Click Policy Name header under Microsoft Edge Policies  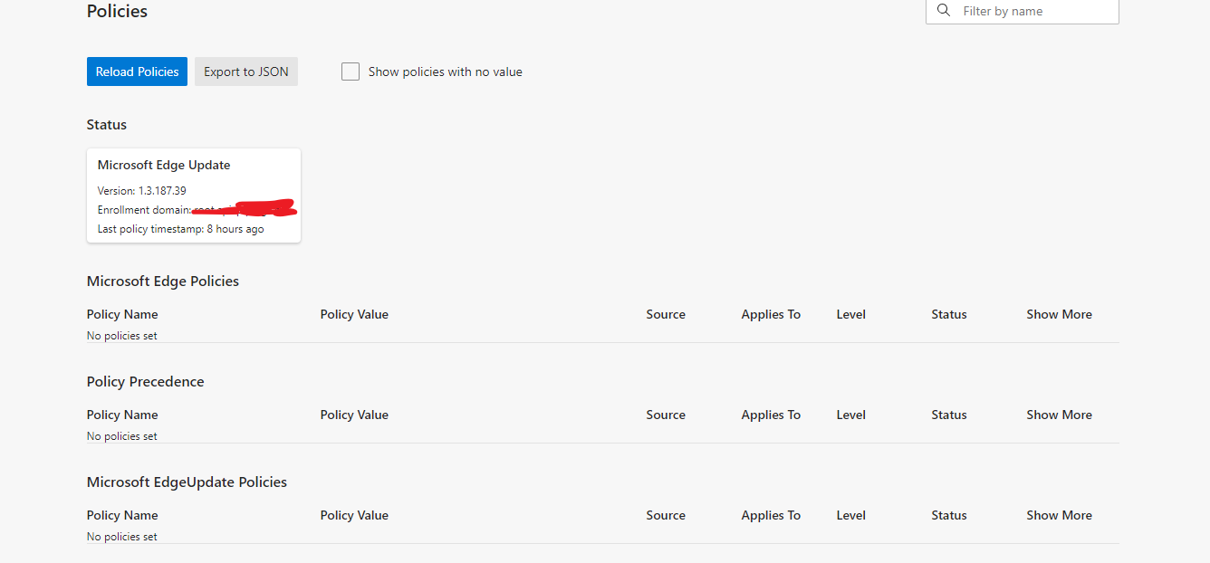pyautogui.click(x=122, y=314)
